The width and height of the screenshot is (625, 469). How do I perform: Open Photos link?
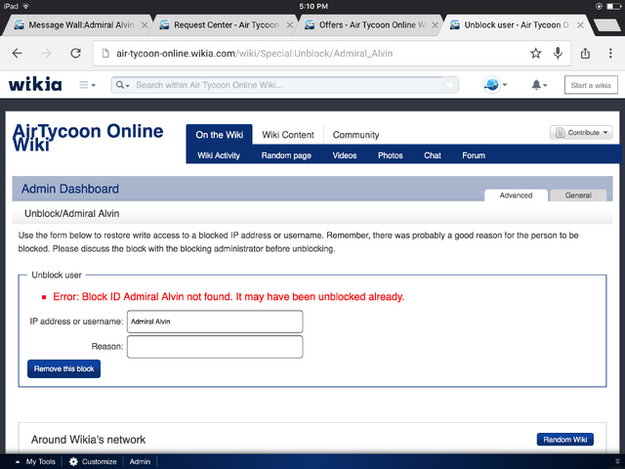tap(391, 155)
